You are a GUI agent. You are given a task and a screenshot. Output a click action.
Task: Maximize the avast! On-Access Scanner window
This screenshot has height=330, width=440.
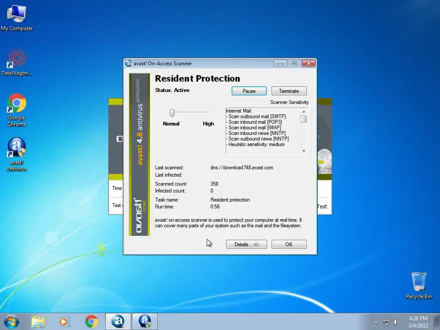[294, 64]
